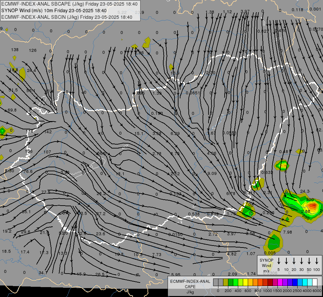Click the map value '51.5'
The width and height of the screenshot is (323, 297).
[13, 90]
